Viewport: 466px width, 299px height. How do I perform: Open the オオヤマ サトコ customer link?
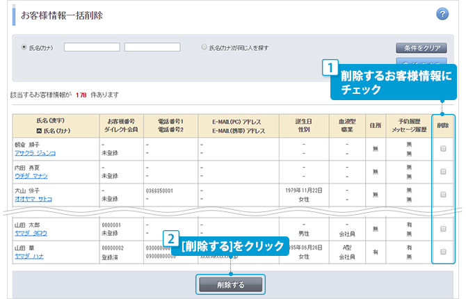pyautogui.click(x=33, y=198)
